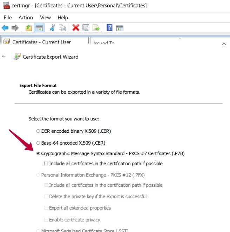Open Properties via the toolbar icon
This screenshot has width=230, height=232.
tap(86, 28)
